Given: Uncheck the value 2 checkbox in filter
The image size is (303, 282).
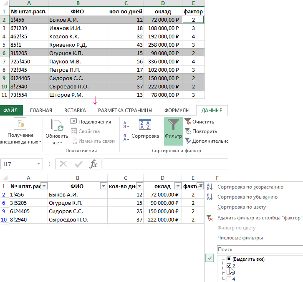Looking at the screenshot, I should 228,266.
